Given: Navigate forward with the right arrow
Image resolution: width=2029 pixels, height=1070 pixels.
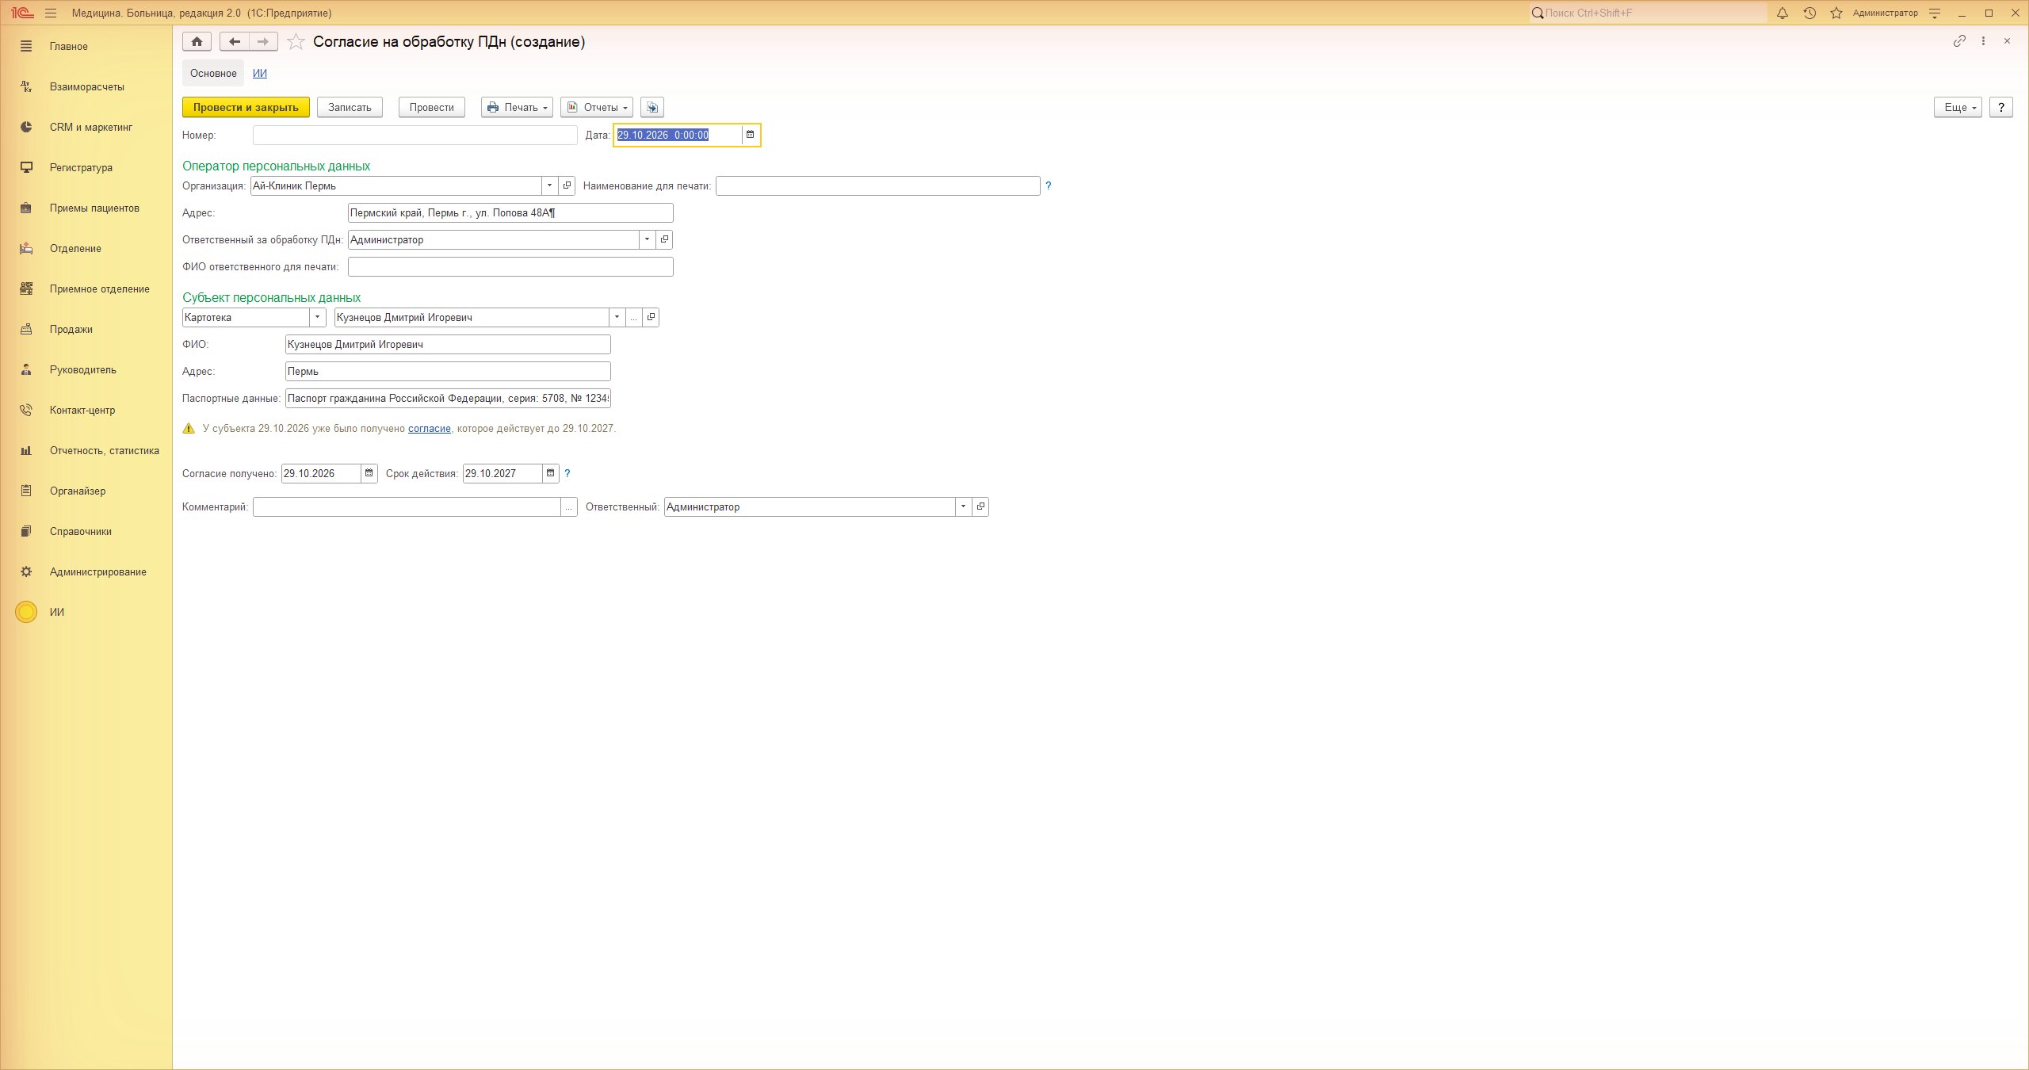Looking at the screenshot, I should pos(263,42).
